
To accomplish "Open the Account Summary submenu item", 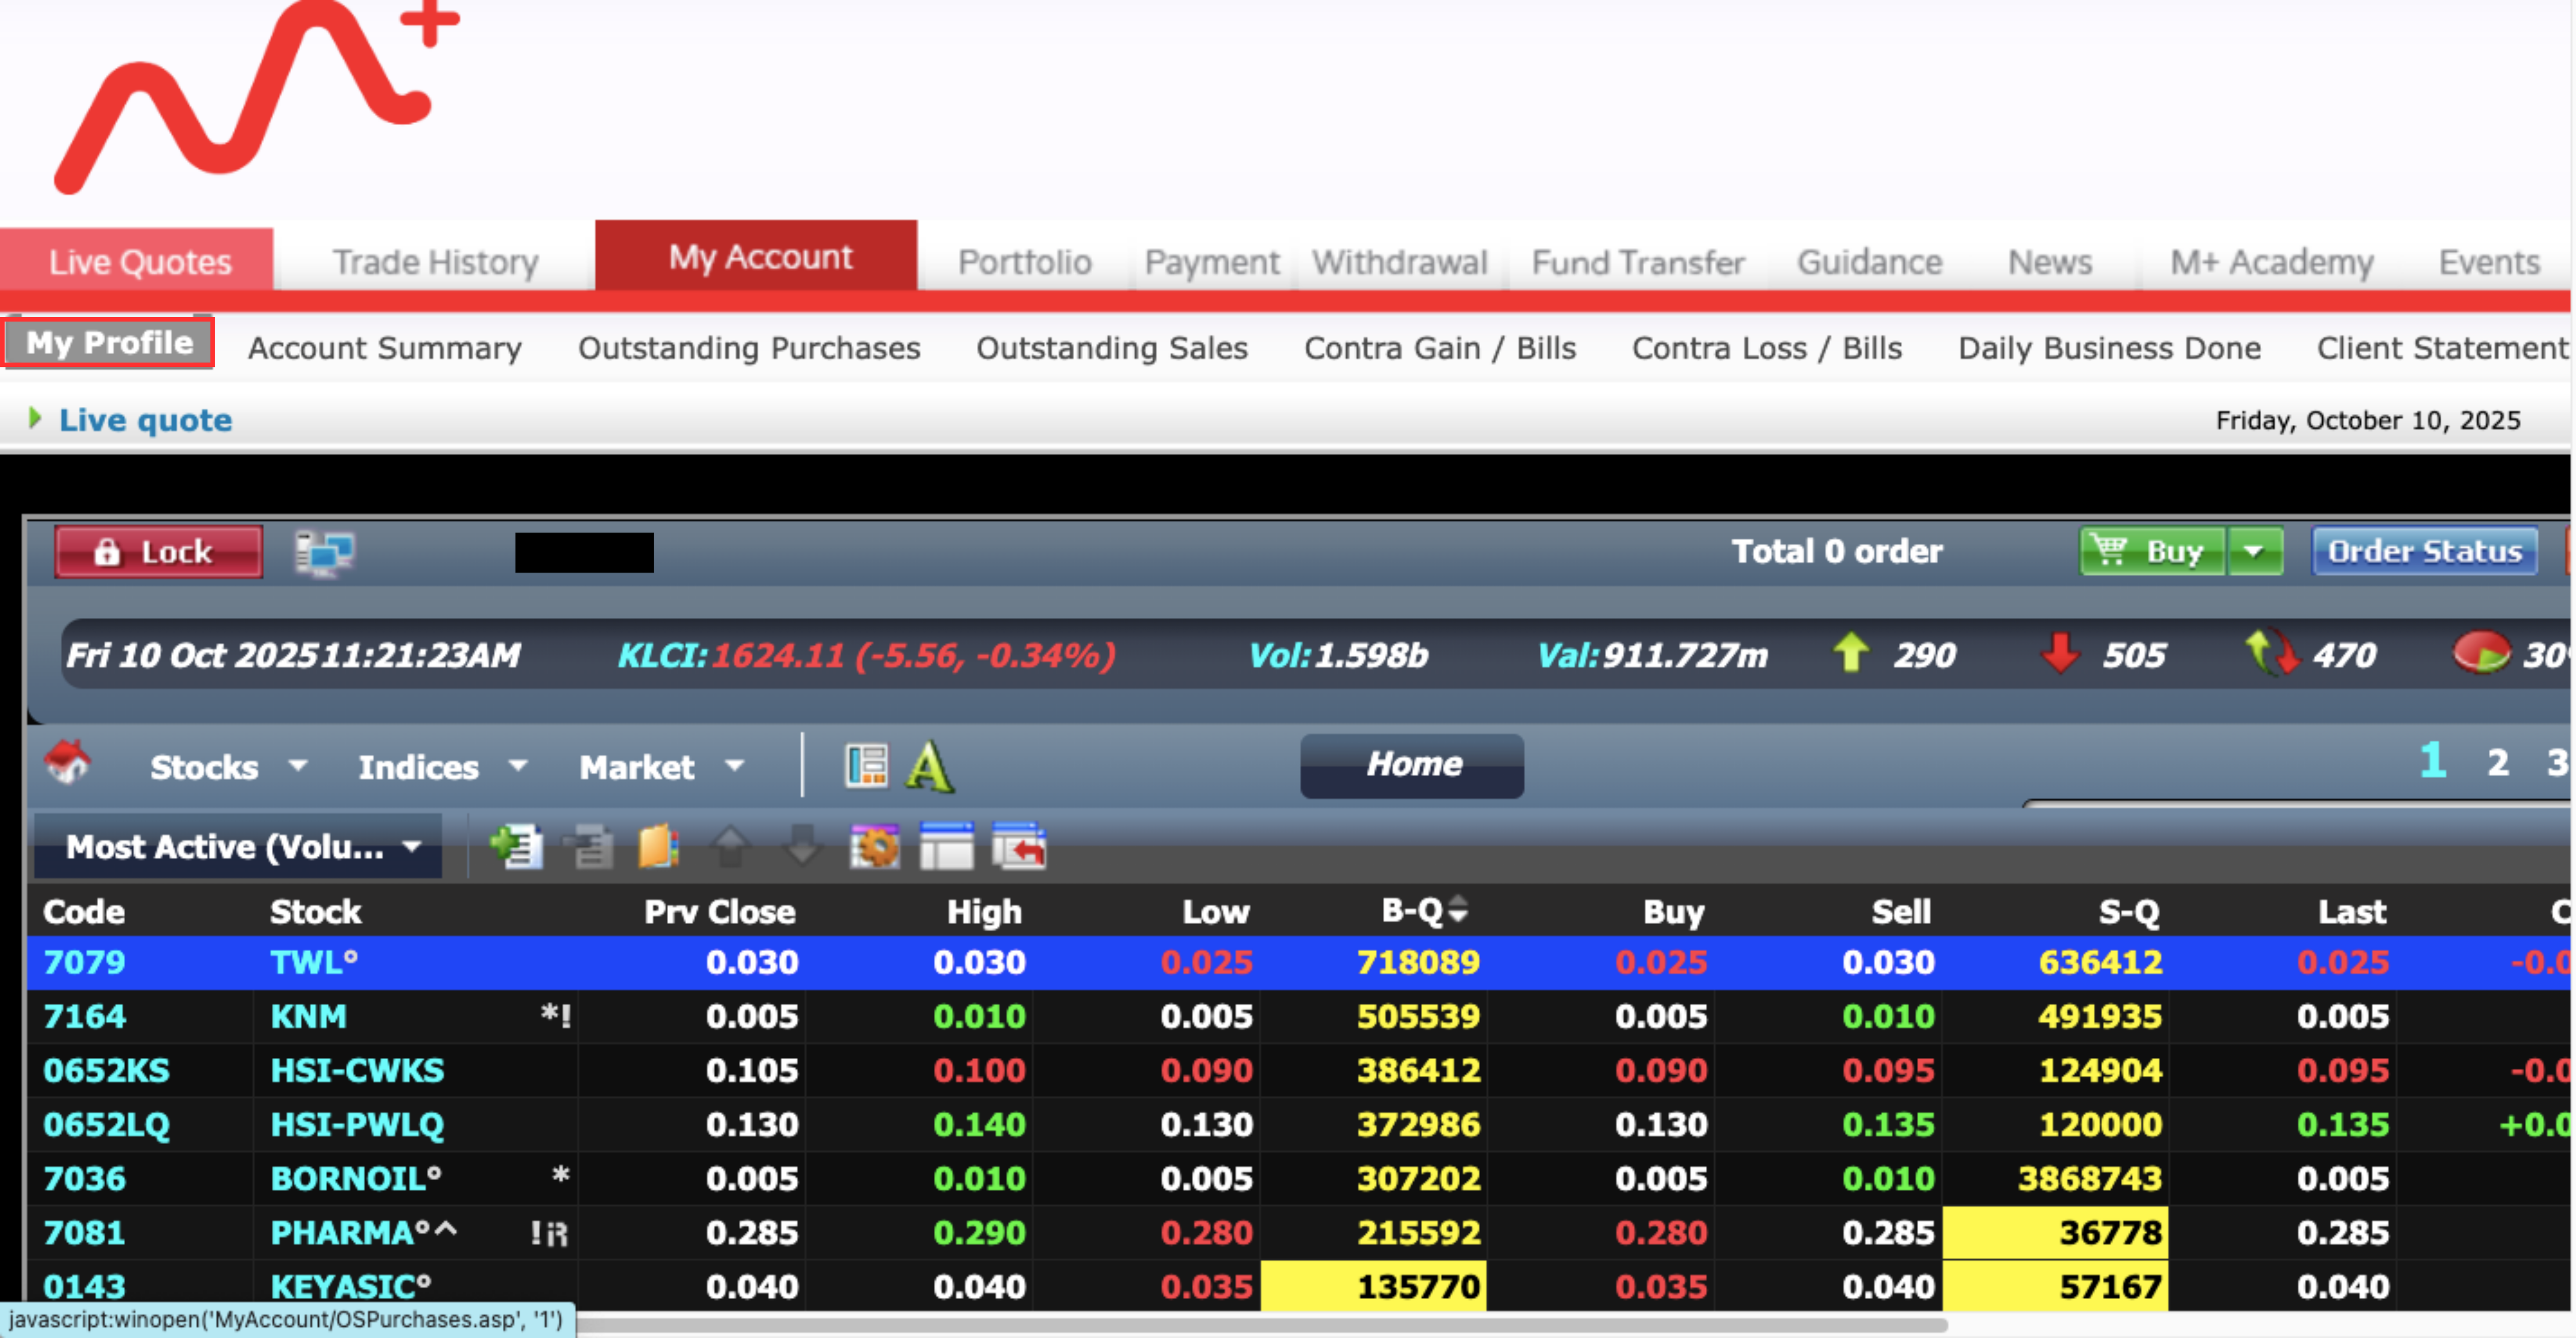I will click(x=384, y=348).
